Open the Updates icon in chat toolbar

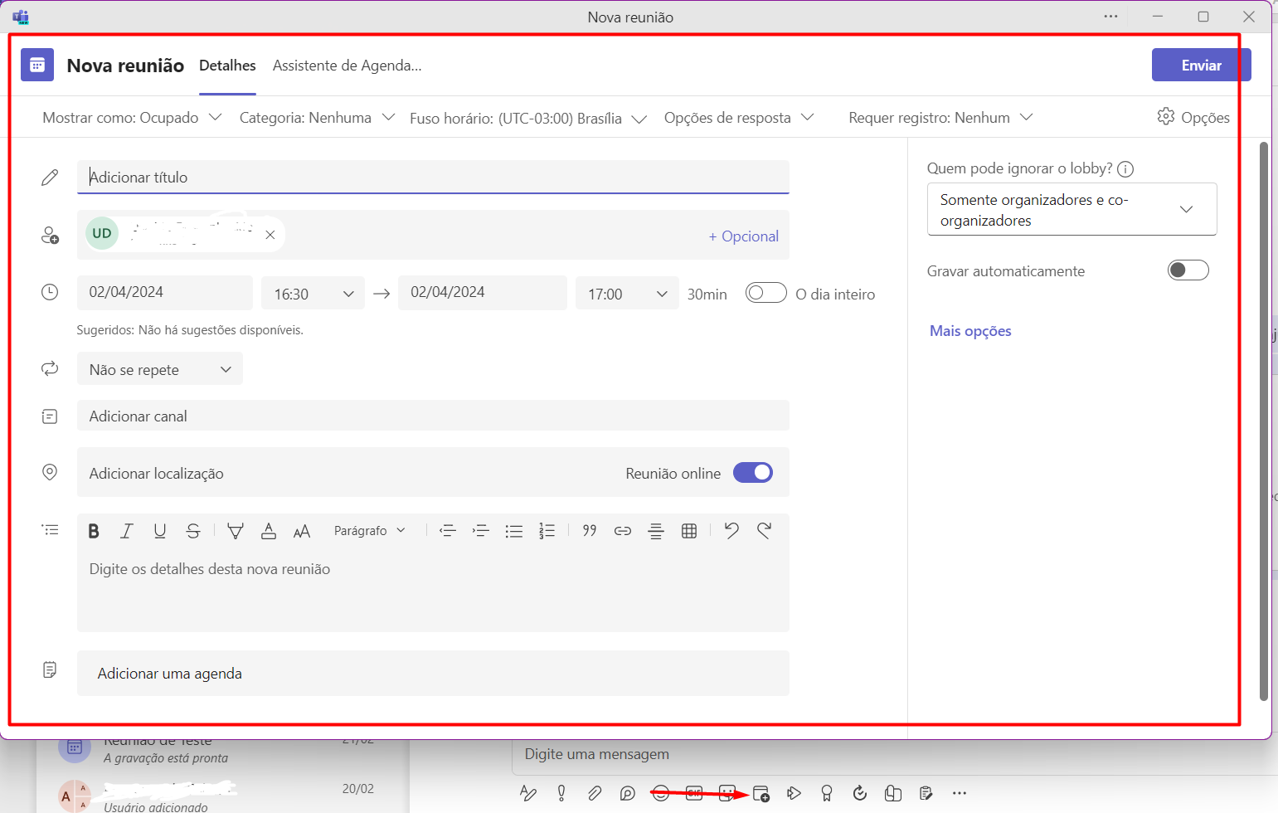click(860, 793)
